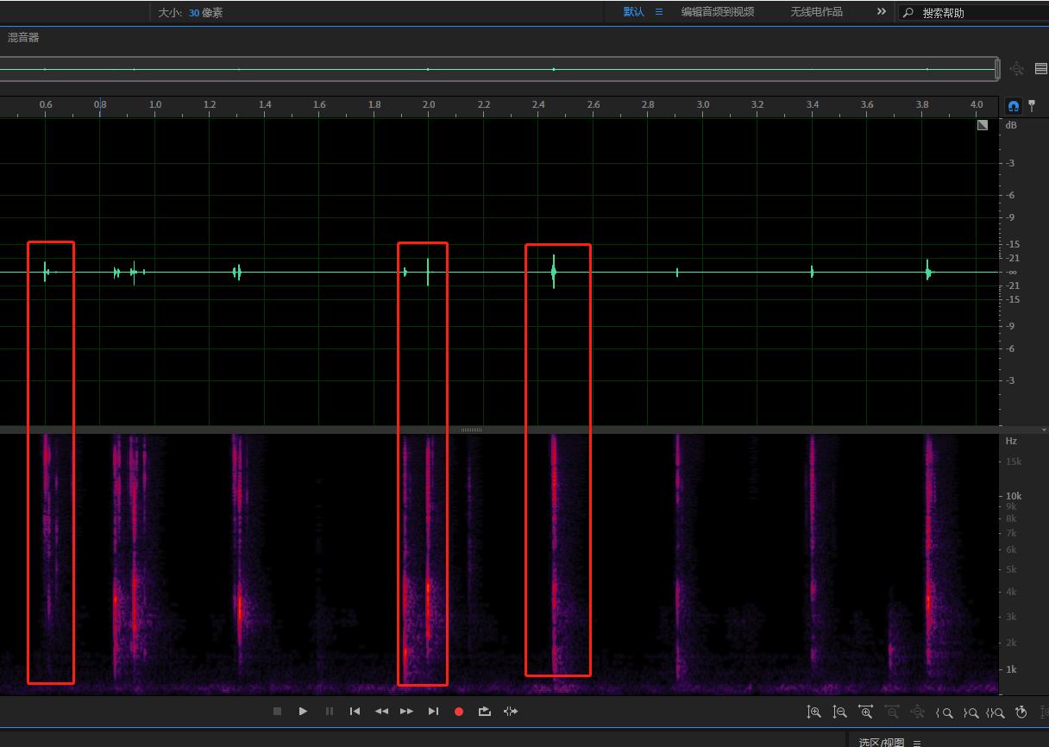The width and height of the screenshot is (1049, 747).
Task: Click the Stop playback button
Action: 277,712
